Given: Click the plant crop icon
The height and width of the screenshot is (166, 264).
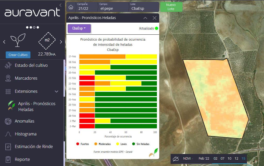Looking at the screenshot, I should (18, 40).
